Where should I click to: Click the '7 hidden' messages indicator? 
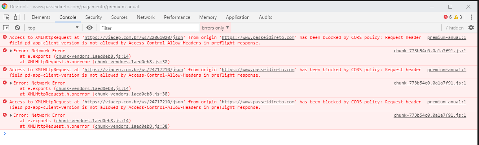click(x=454, y=28)
